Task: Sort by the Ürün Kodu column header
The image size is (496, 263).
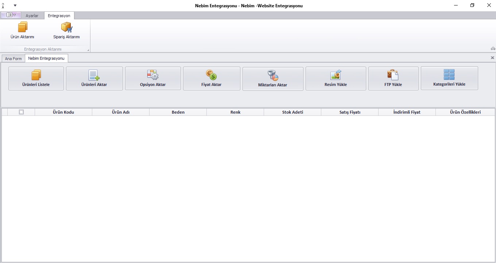Action: pyautogui.click(x=63, y=112)
